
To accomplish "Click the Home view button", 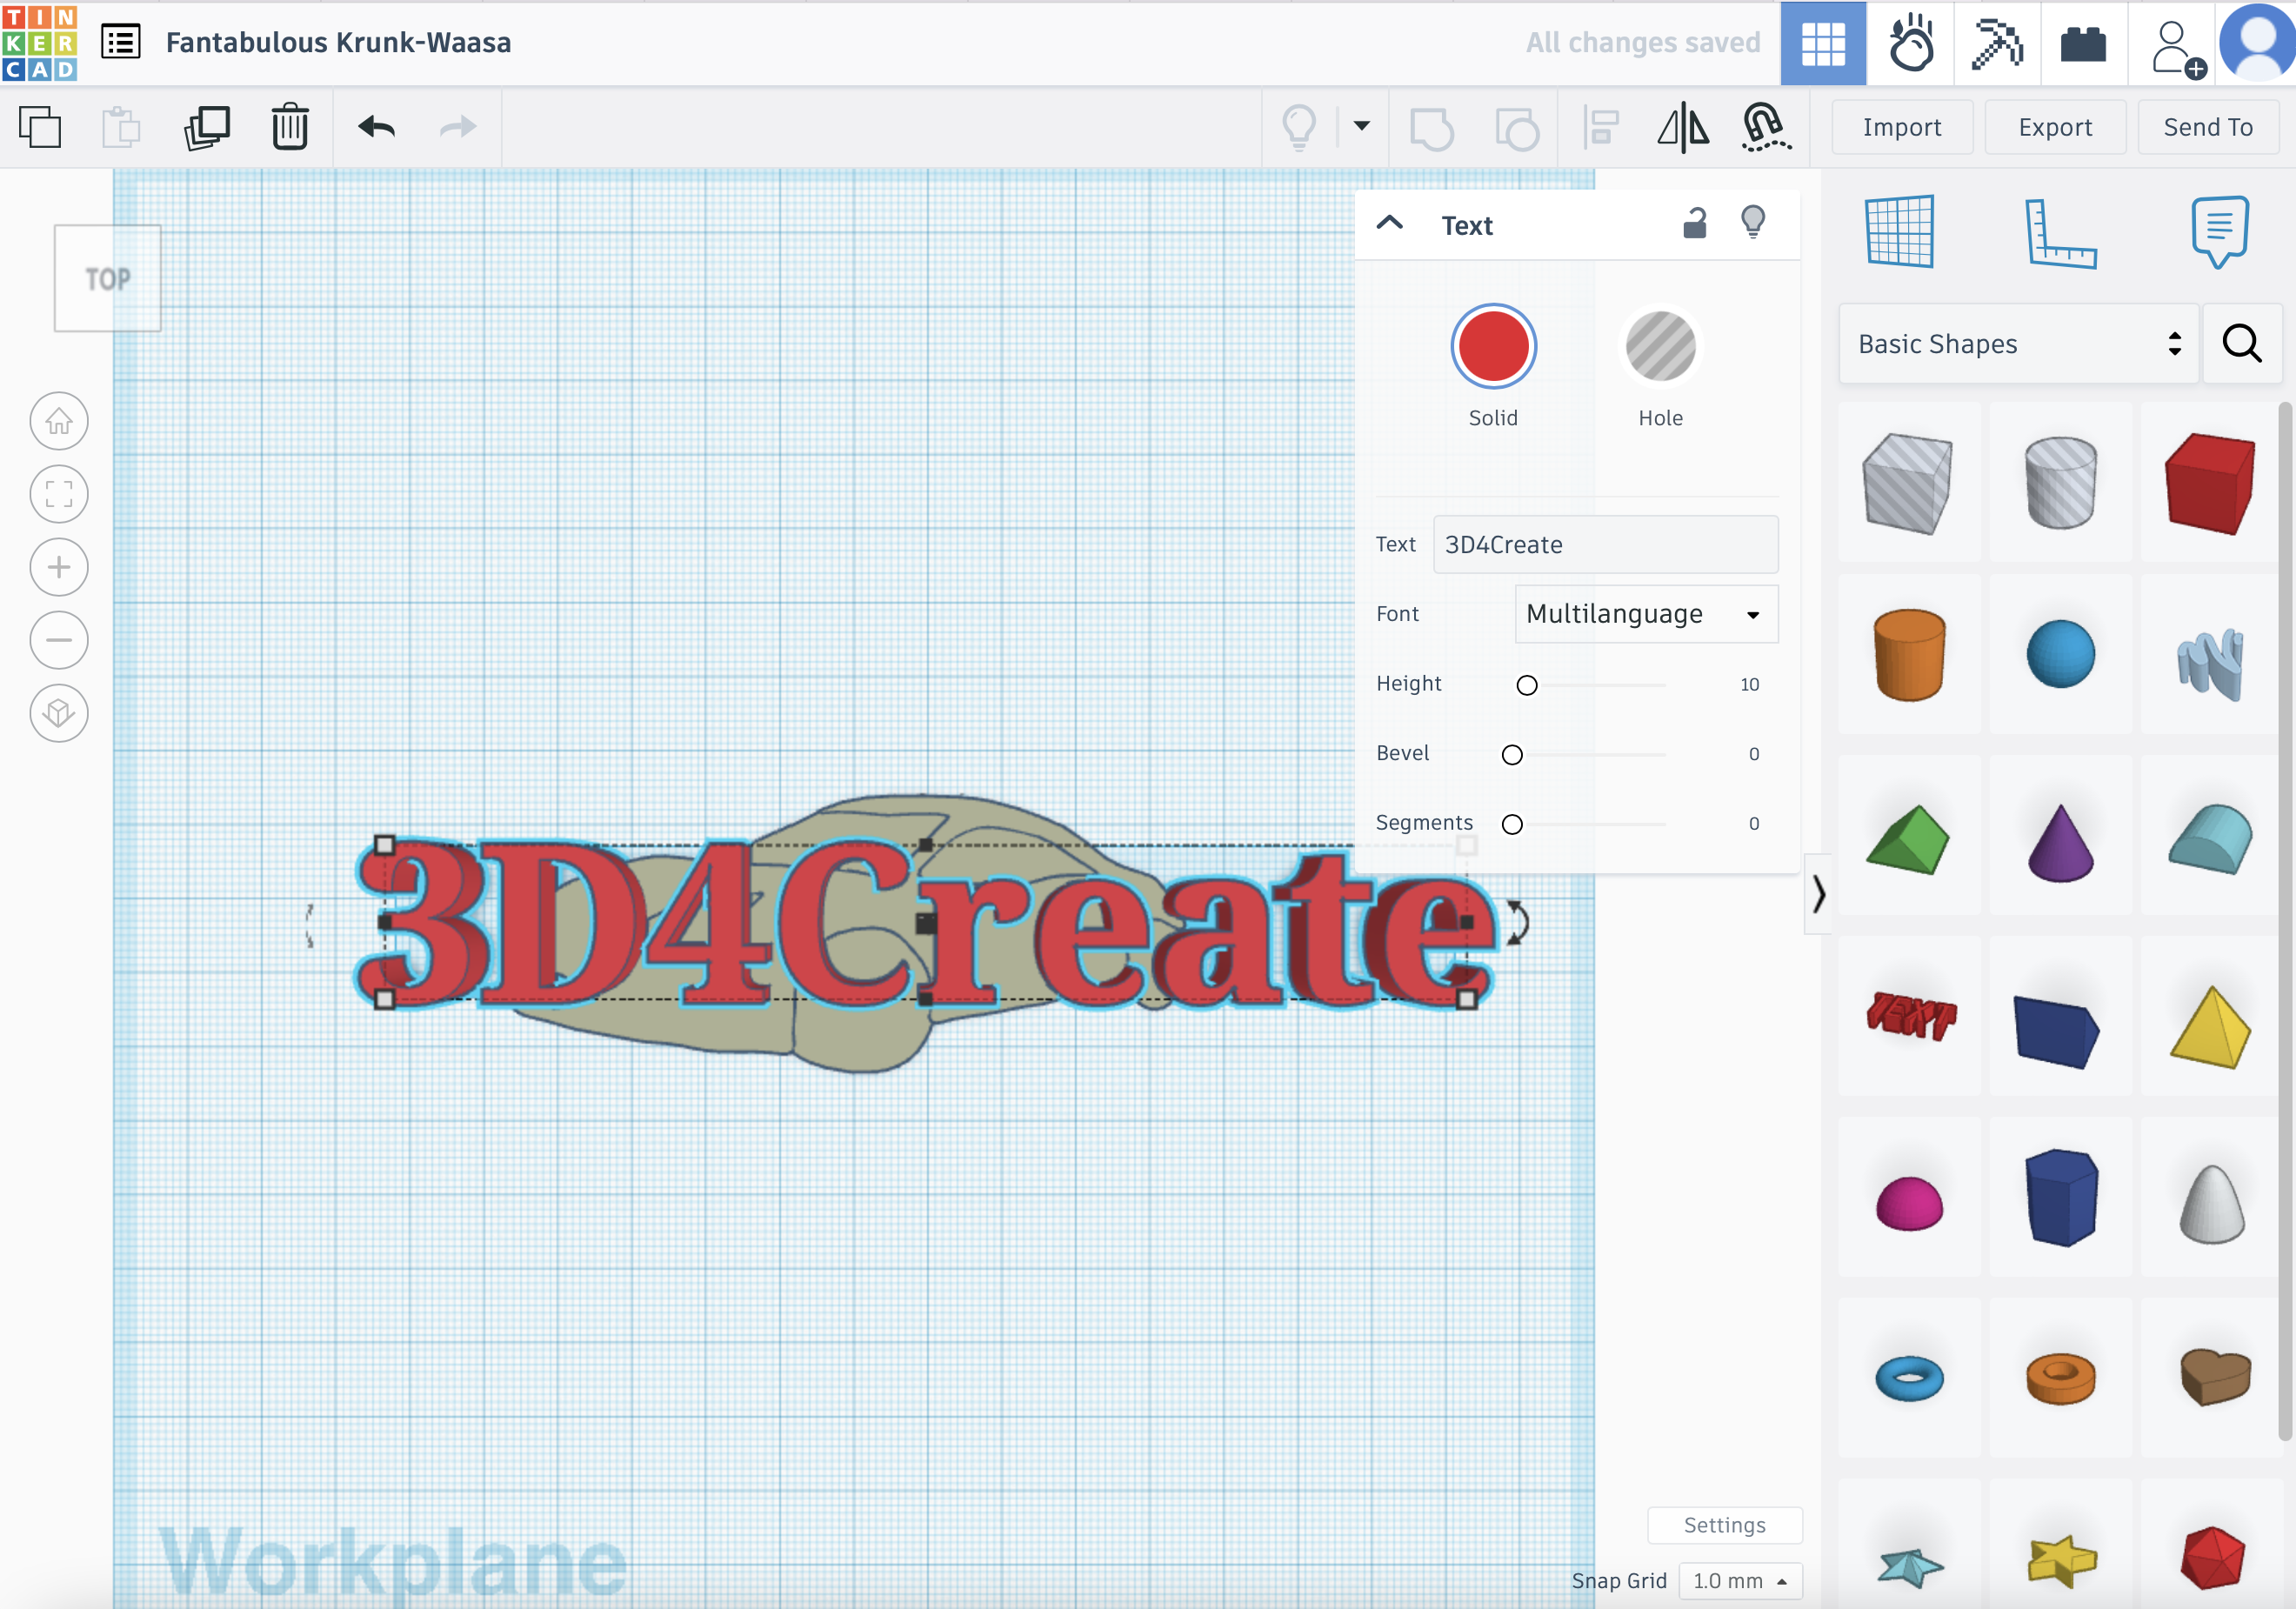I will [59, 421].
